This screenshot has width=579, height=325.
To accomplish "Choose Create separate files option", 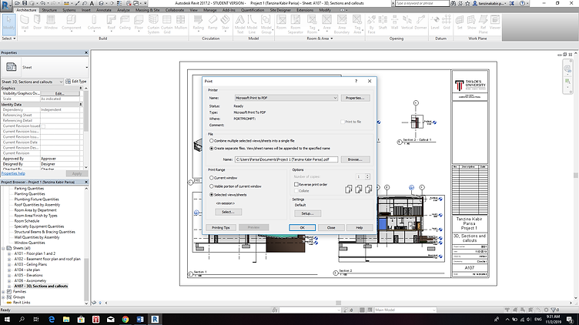I will coord(212,149).
